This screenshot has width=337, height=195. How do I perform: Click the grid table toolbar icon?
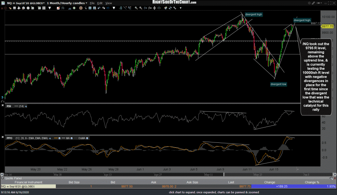point(14,8)
